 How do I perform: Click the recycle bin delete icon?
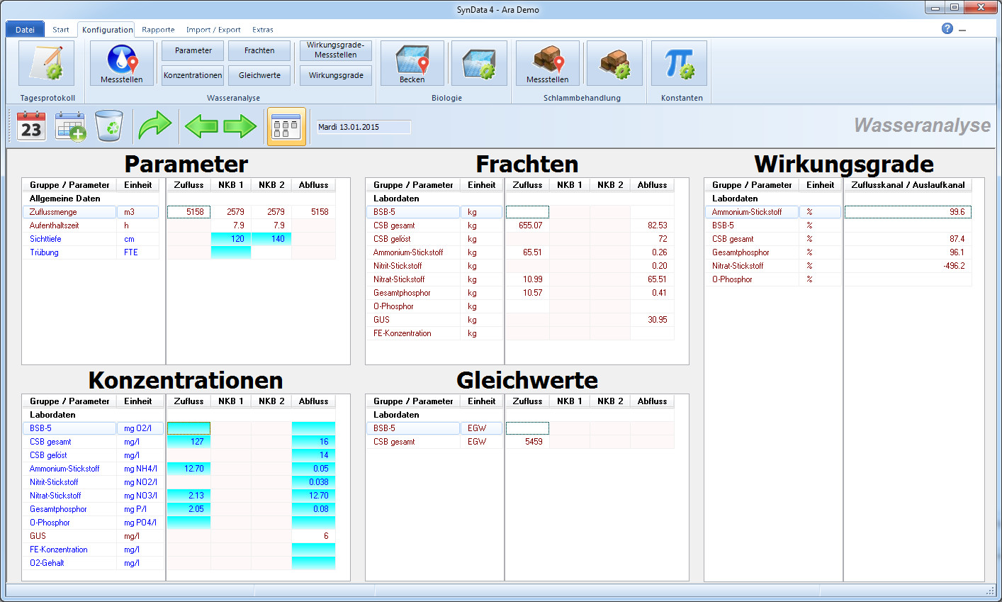pos(109,126)
